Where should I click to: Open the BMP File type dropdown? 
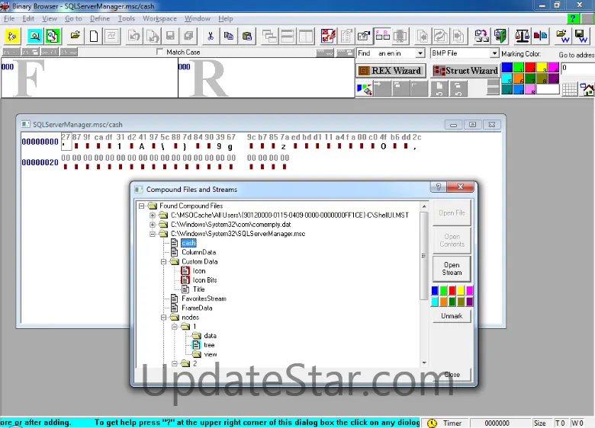tap(494, 53)
